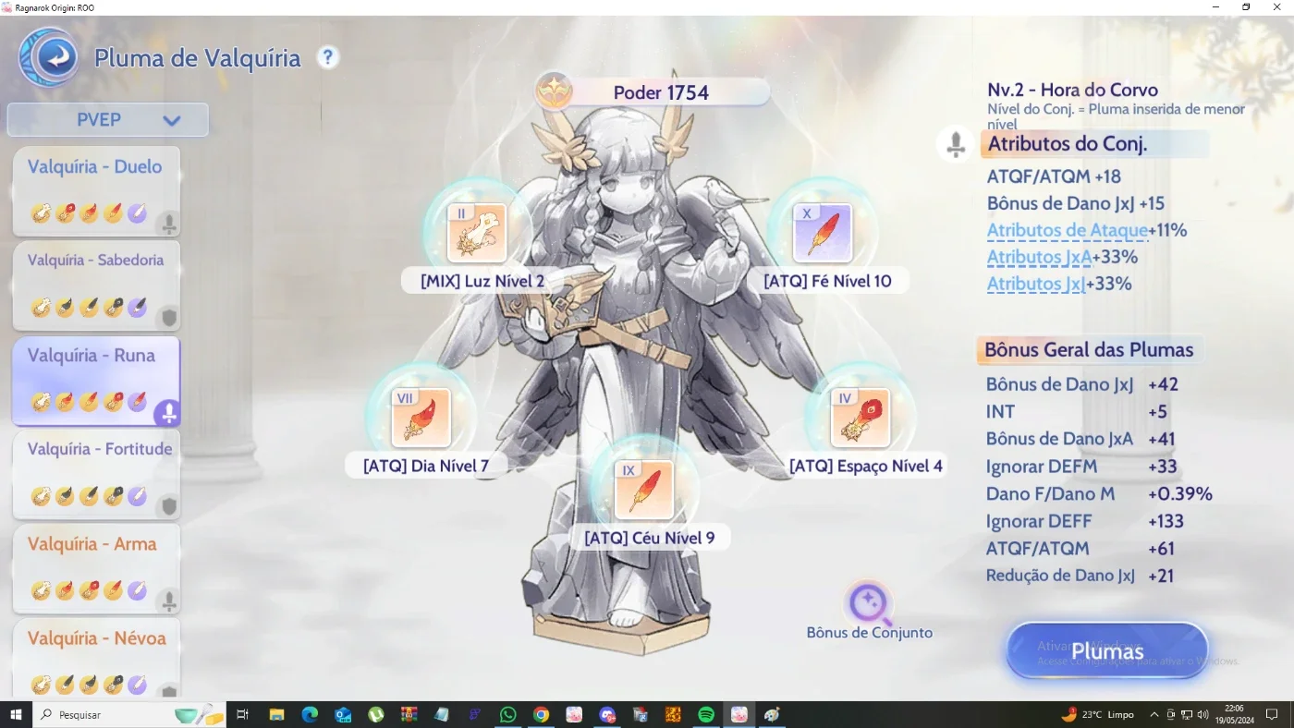The image size is (1294, 728).
Task: Click the [ATQ] Espaço Nível 4 label
Action: click(866, 466)
